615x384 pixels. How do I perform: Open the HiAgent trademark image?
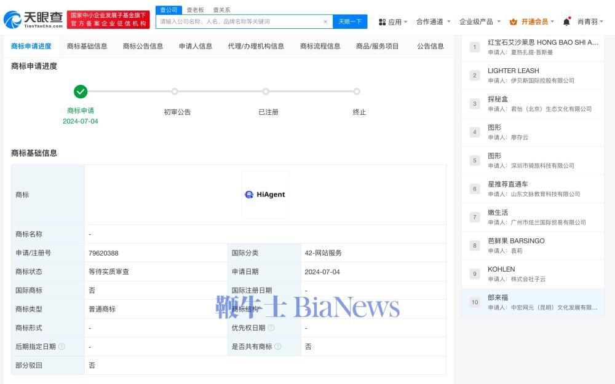[x=265, y=194]
